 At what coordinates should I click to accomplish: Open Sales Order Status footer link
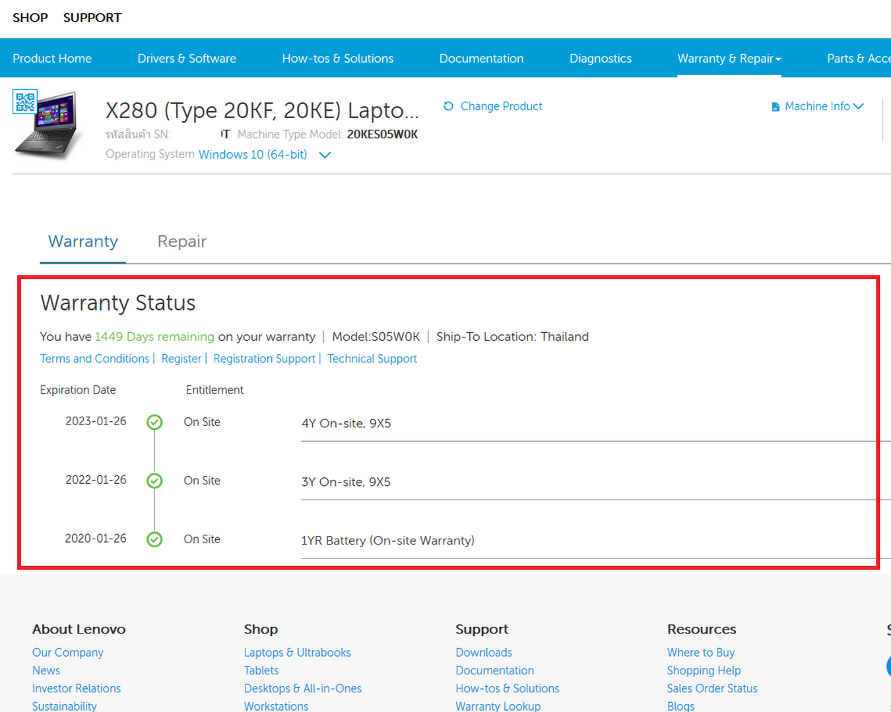[x=712, y=688]
